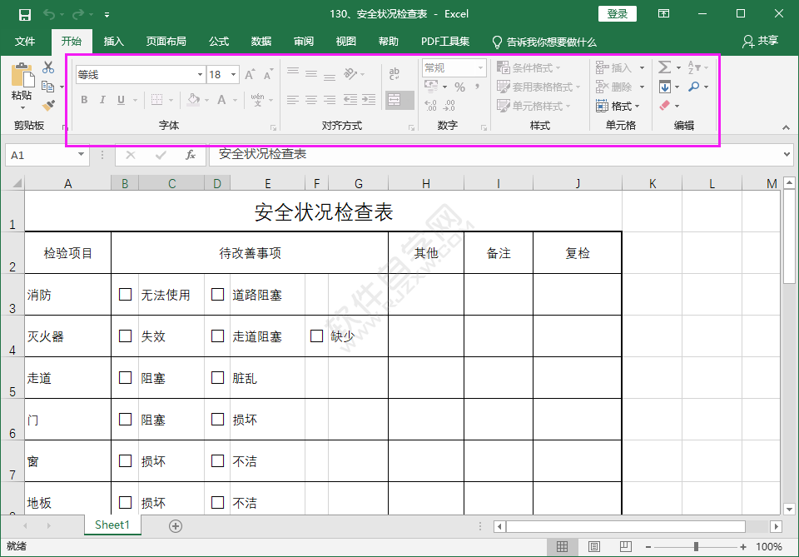Apply underline to the selected cell
The image size is (799, 557).
coord(119,100)
